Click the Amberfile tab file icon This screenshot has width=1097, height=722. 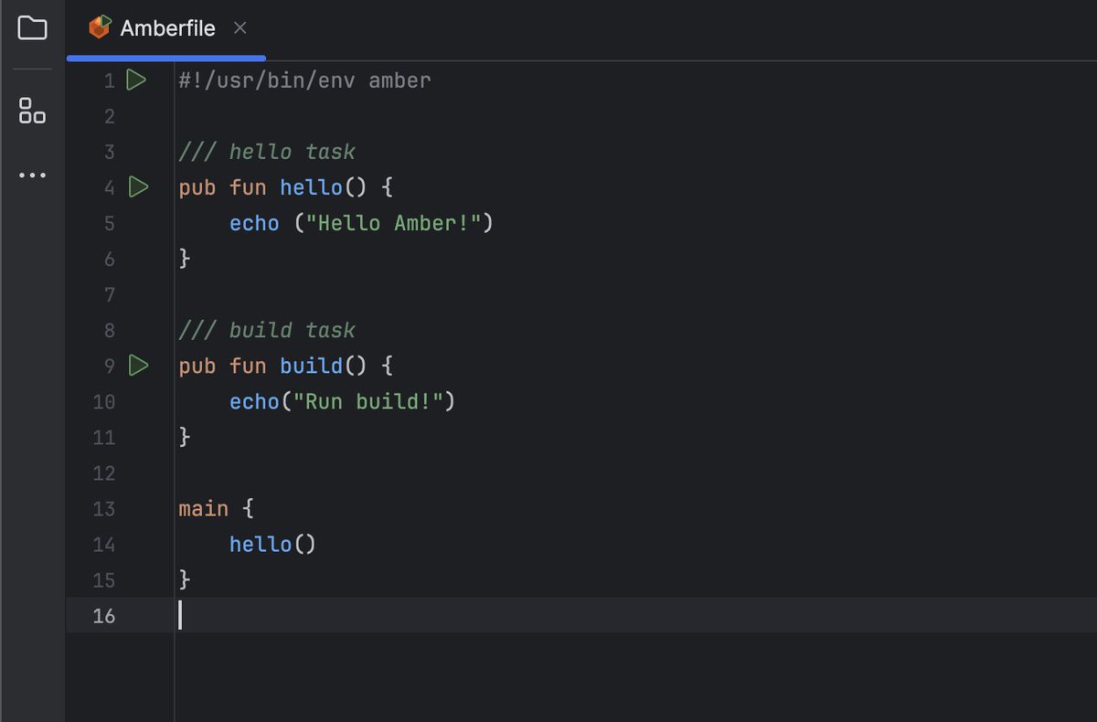click(x=100, y=28)
